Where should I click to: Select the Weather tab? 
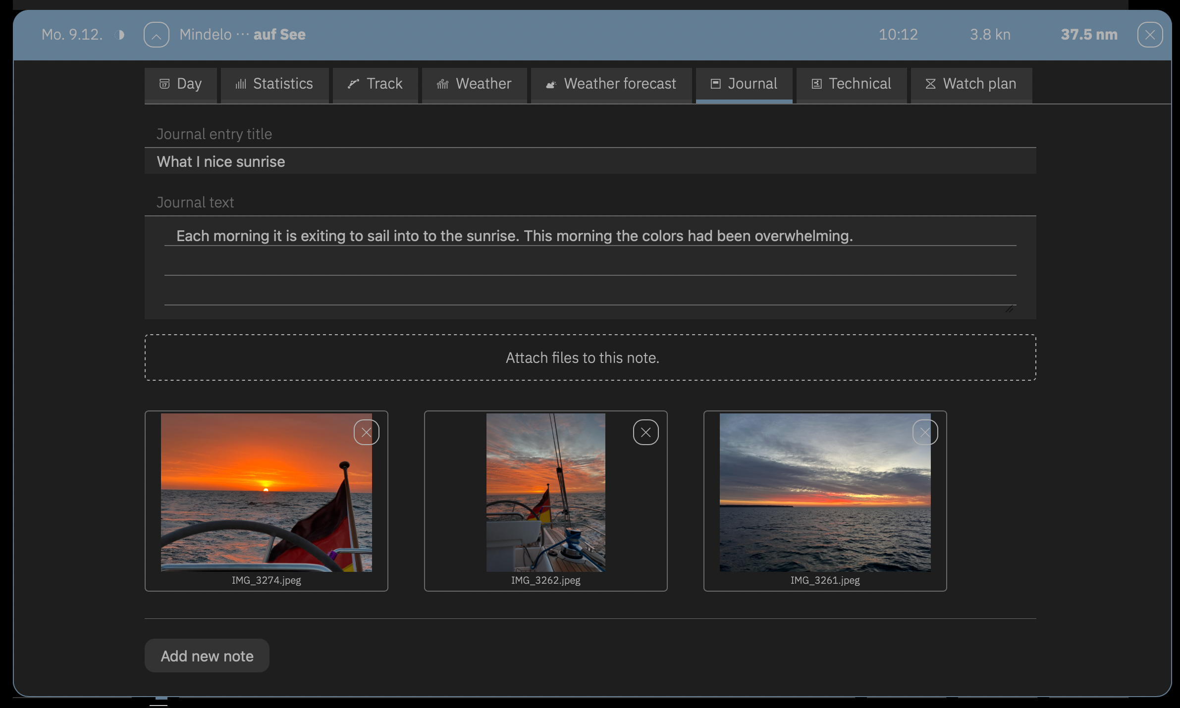pos(474,84)
